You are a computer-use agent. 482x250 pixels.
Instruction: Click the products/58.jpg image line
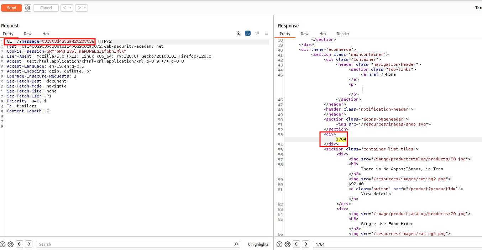tap(410, 159)
